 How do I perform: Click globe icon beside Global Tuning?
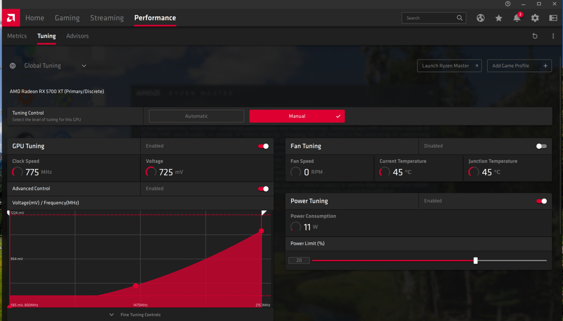[x=13, y=66]
